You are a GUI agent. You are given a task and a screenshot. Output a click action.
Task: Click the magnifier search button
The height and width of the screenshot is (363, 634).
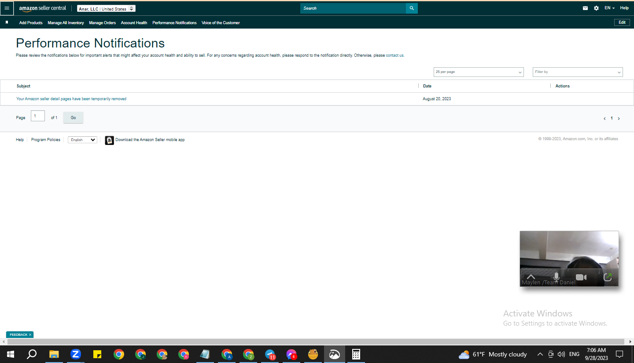[x=412, y=8]
